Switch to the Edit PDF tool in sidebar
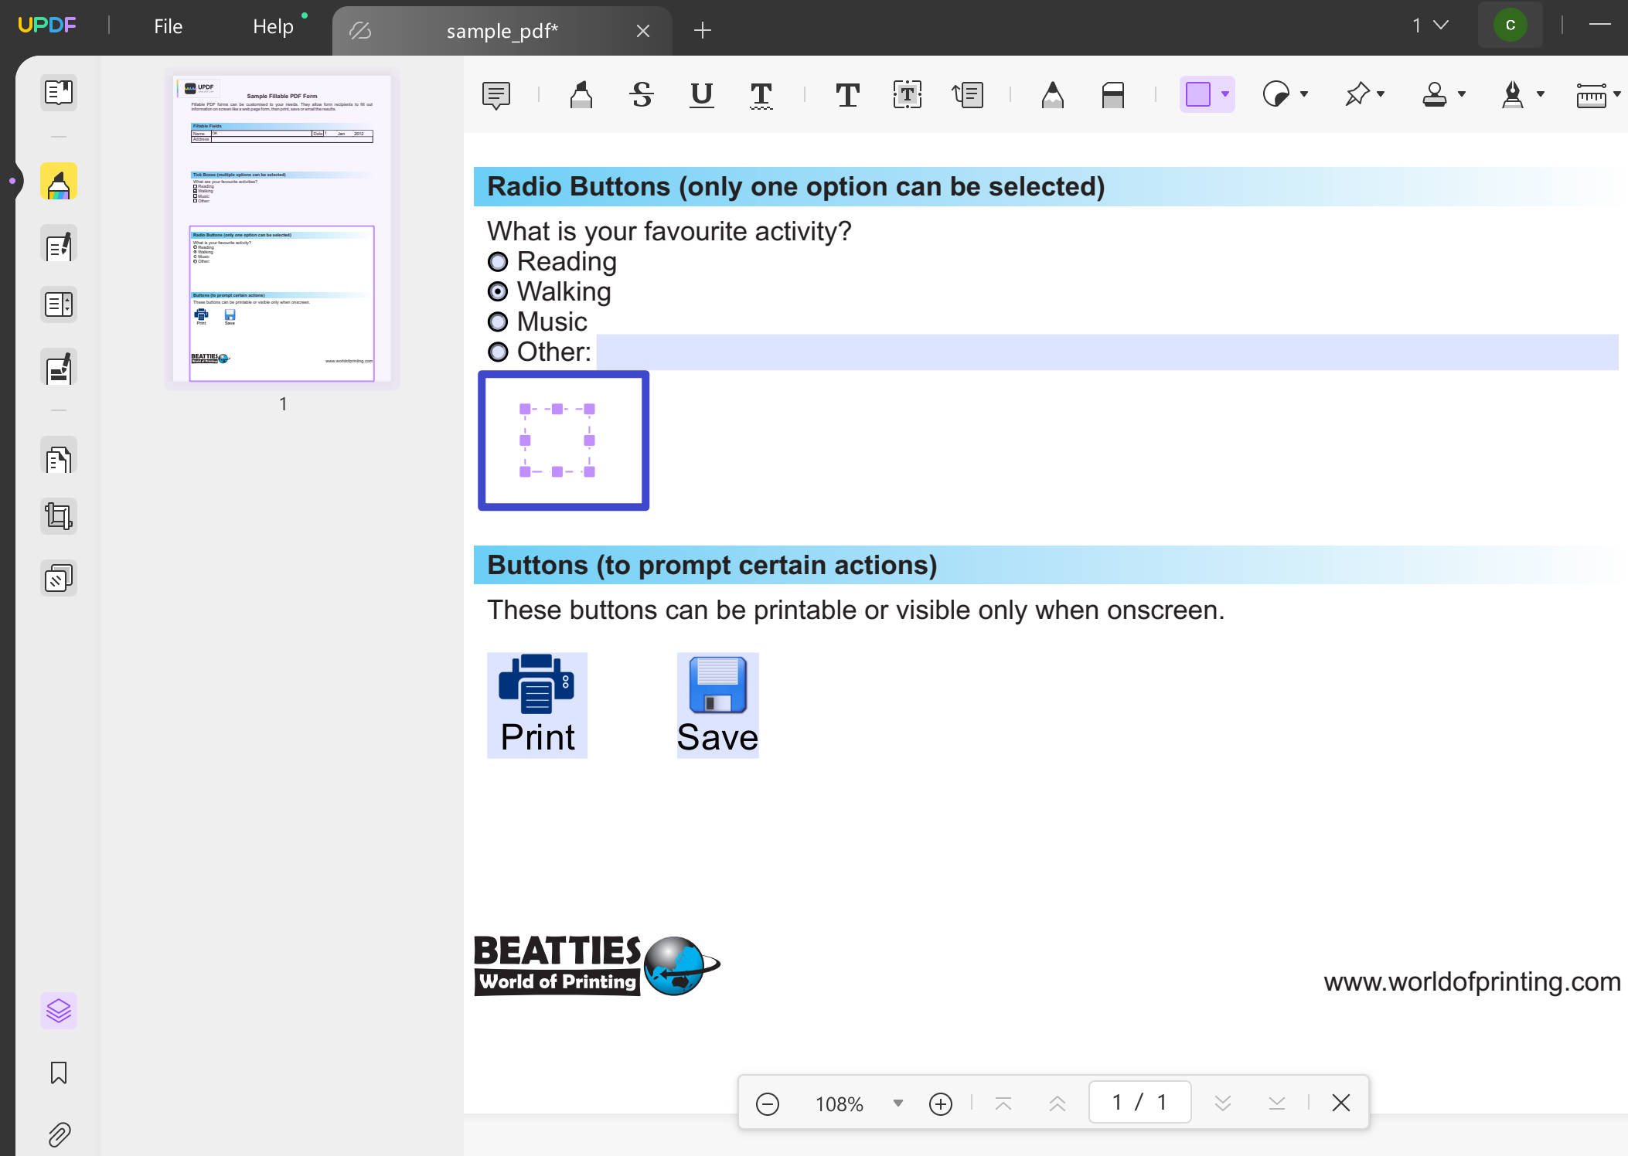This screenshot has width=1628, height=1156. [x=59, y=244]
